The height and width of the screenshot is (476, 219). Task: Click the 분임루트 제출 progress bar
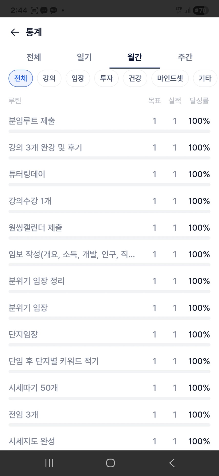[109, 131]
